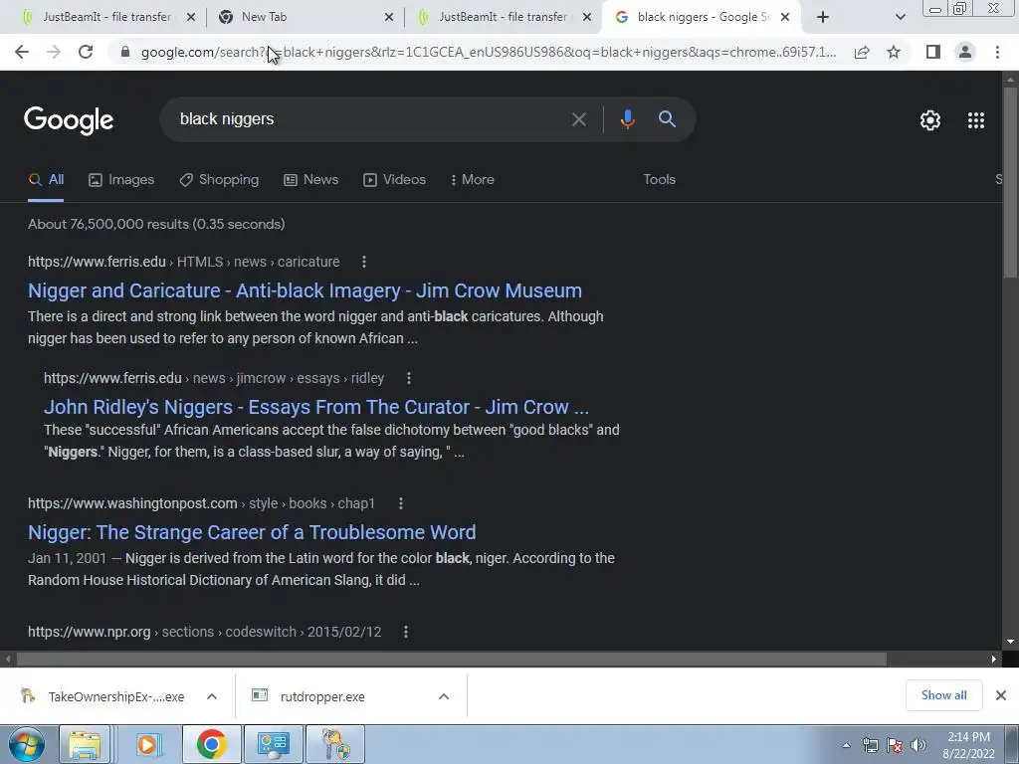Click inside the Google search field
This screenshot has width=1019, height=764.
[370, 119]
